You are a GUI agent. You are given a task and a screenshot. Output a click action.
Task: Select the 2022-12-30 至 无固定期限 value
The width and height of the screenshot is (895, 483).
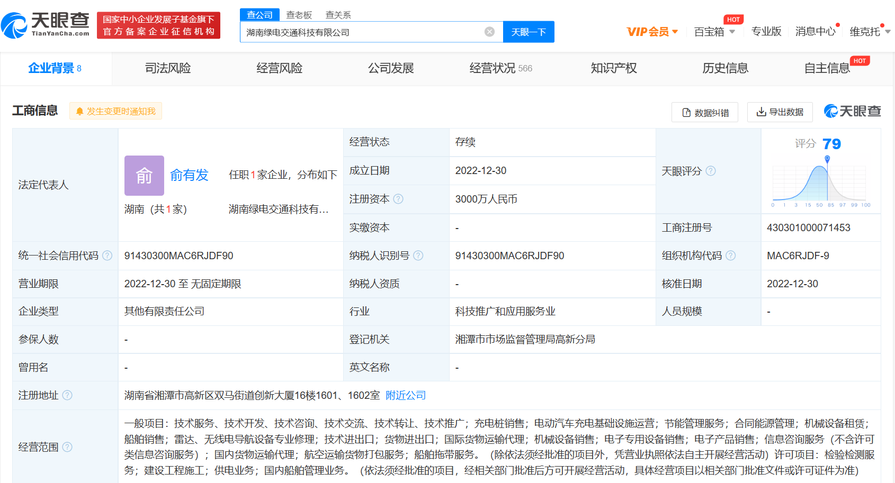click(183, 284)
